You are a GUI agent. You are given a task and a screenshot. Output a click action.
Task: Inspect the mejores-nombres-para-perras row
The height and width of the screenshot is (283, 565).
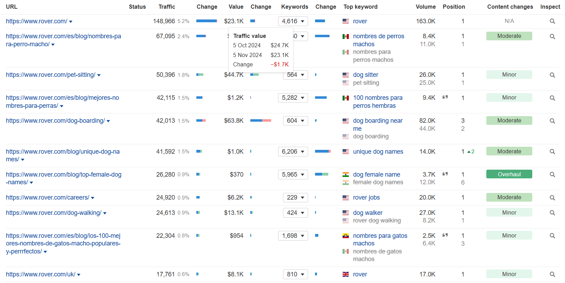click(x=552, y=98)
